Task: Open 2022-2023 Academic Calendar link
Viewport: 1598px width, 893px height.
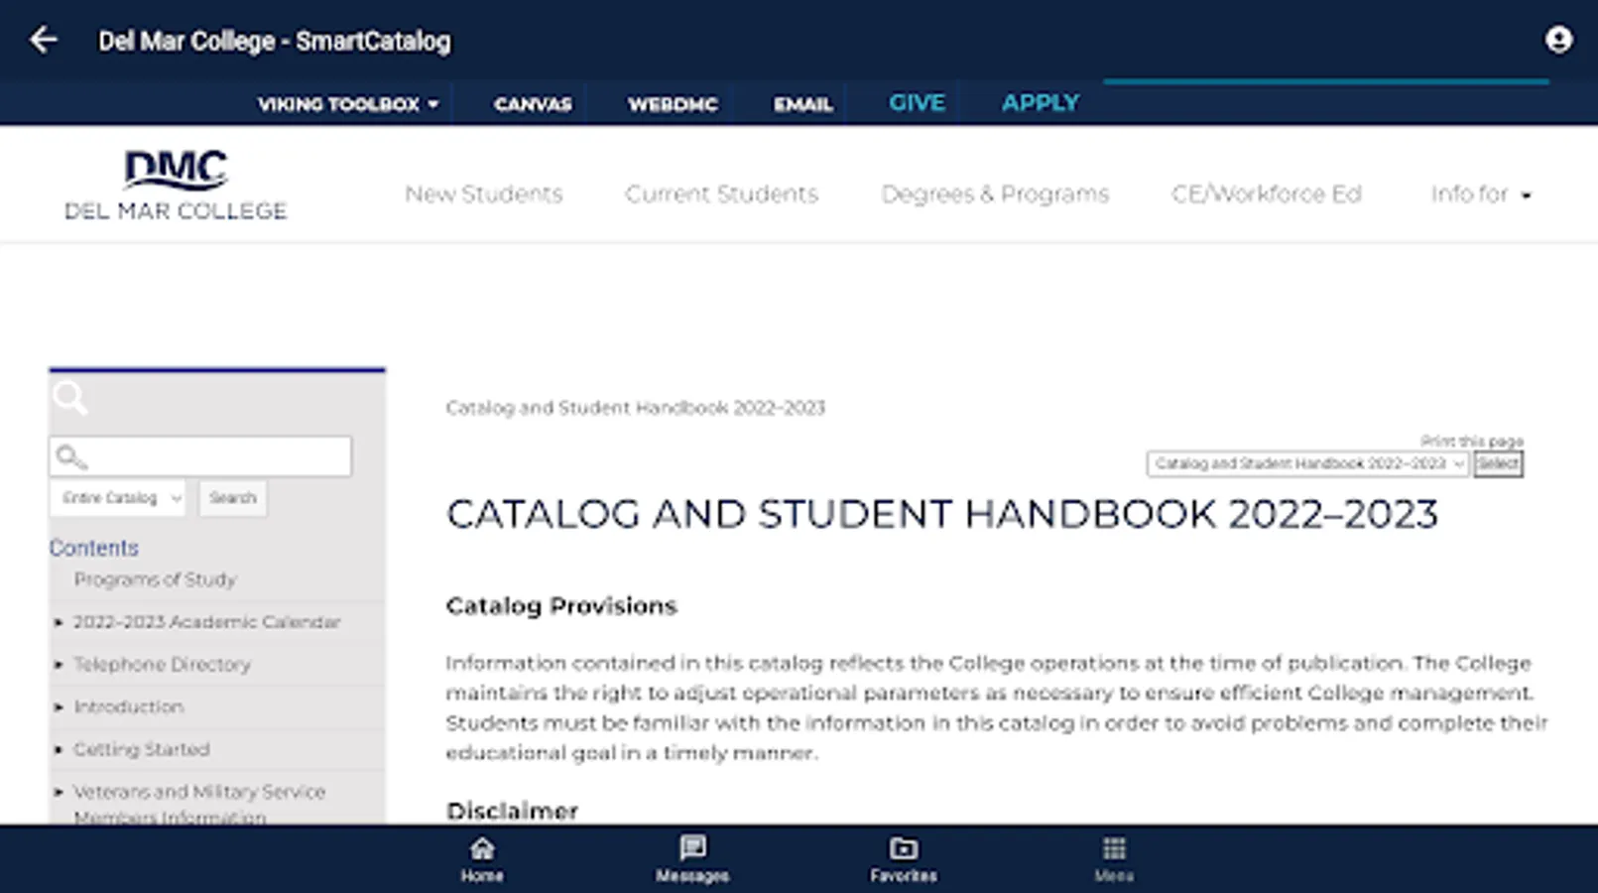Action: point(206,622)
